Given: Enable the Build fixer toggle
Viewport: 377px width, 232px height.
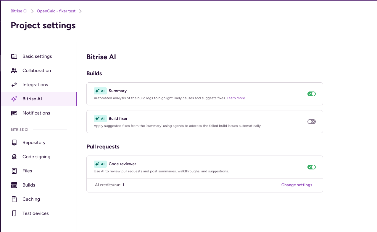Looking at the screenshot, I should pyautogui.click(x=311, y=121).
